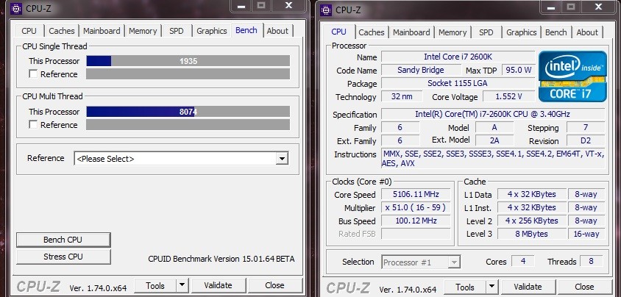Click Technology value 32 nm
This screenshot has height=297, width=621.
click(x=402, y=96)
